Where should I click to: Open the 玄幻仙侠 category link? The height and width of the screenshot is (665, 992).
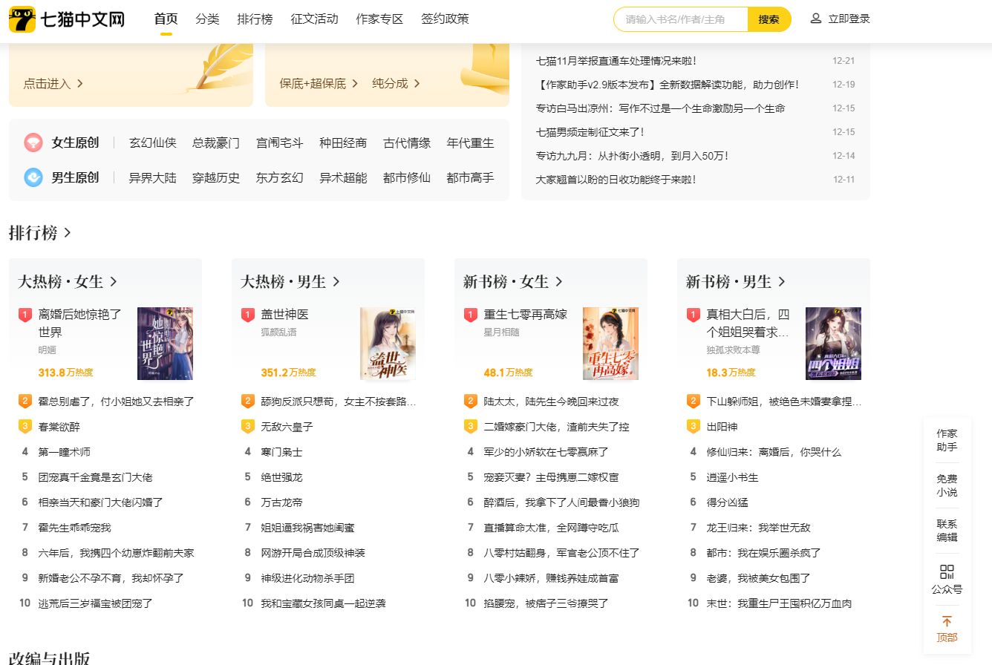[153, 142]
